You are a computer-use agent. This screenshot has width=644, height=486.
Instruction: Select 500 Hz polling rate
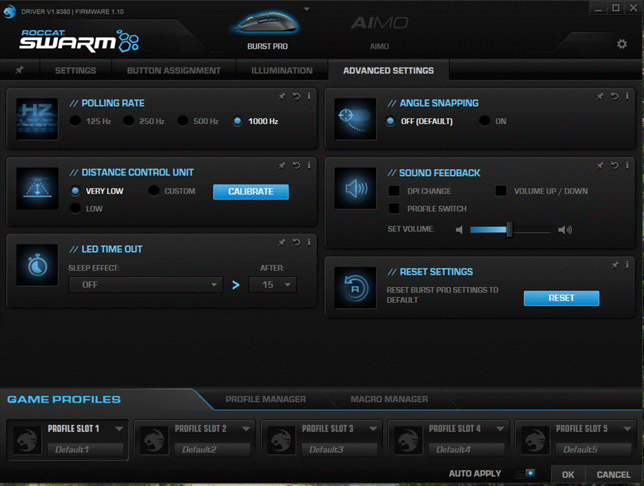(183, 121)
